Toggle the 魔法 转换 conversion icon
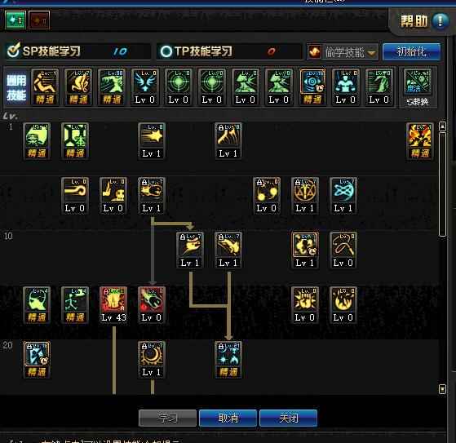The width and height of the screenshot is (456, 443). click(418, 87)
